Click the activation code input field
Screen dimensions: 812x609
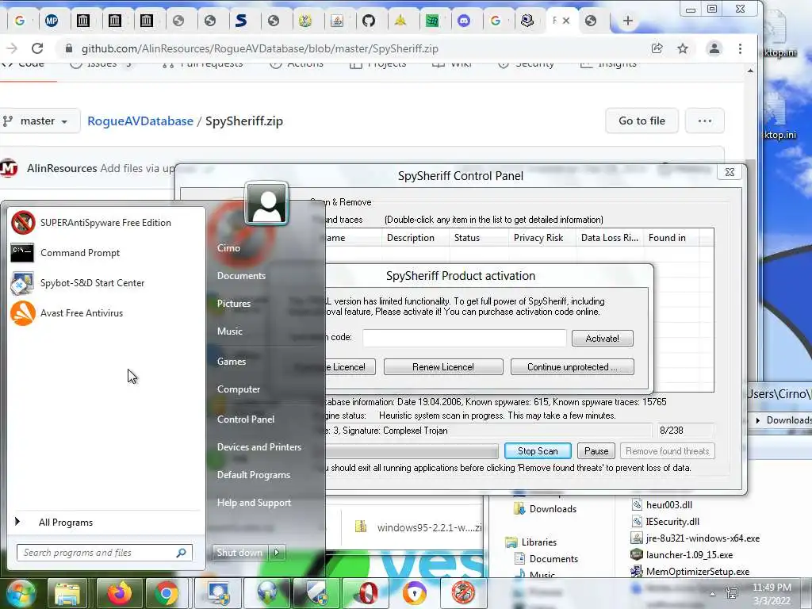(x=465, y=338)
